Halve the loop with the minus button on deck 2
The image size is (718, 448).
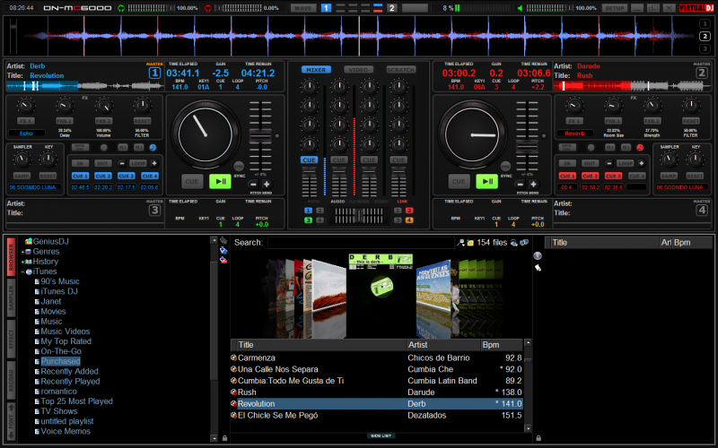coord(609,163)
